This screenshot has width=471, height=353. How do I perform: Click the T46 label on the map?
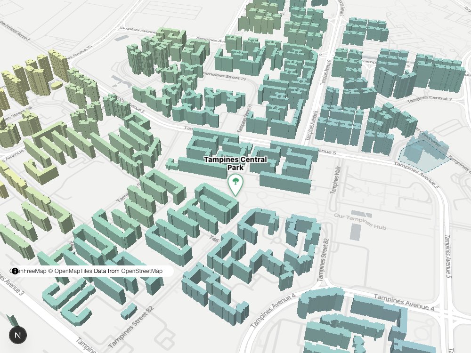tap(213, 239)
